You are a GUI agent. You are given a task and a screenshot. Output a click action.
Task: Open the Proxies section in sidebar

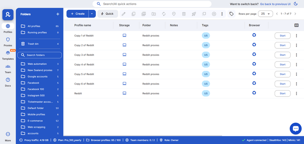point(8,42)
